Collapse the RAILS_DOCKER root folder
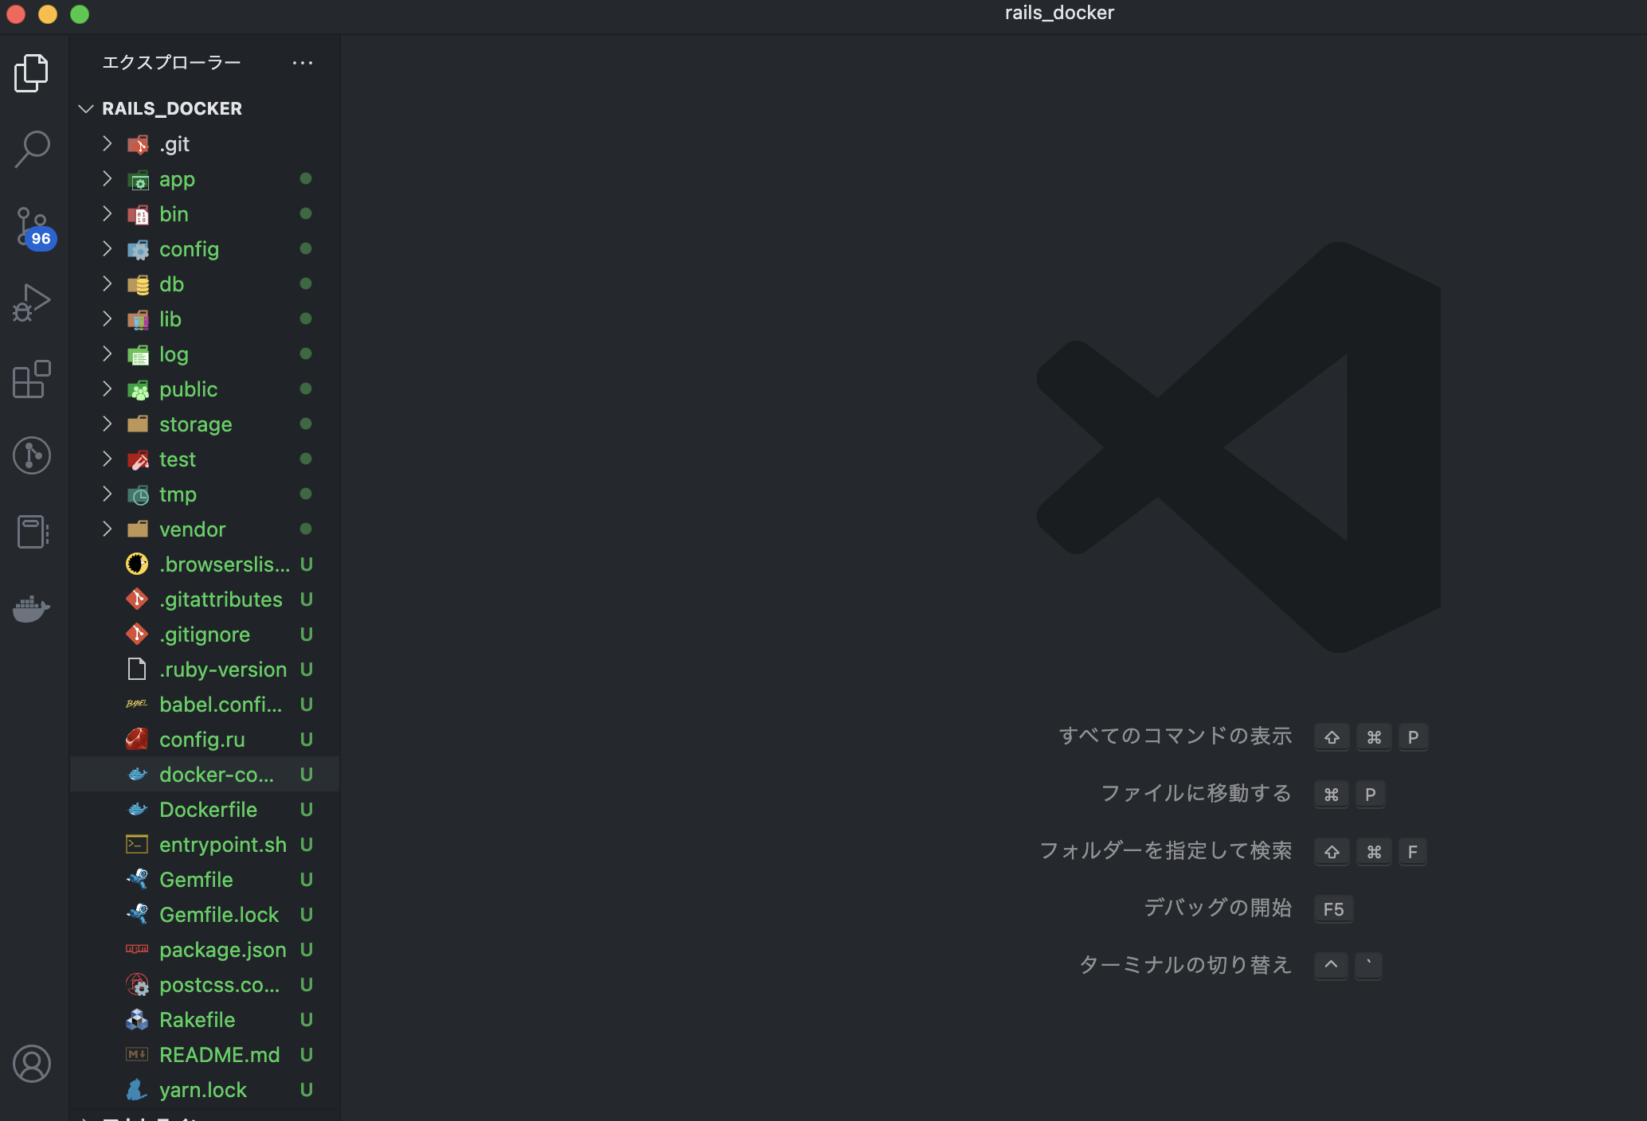Image resolution: width=1647 pixels, height=1121 pixels. click(86, 108)
